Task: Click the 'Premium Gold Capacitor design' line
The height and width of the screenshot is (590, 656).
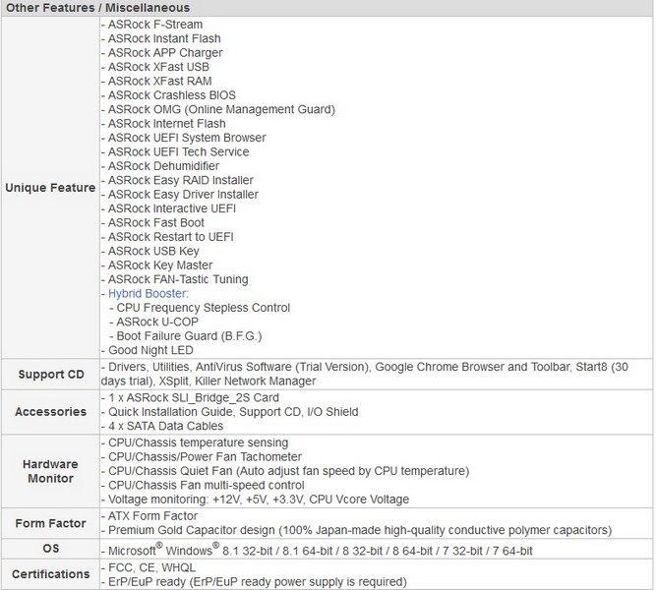Action: tap(356, 530)
